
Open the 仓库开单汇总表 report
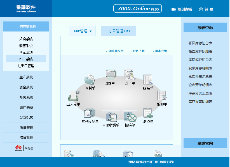(200, 76)
